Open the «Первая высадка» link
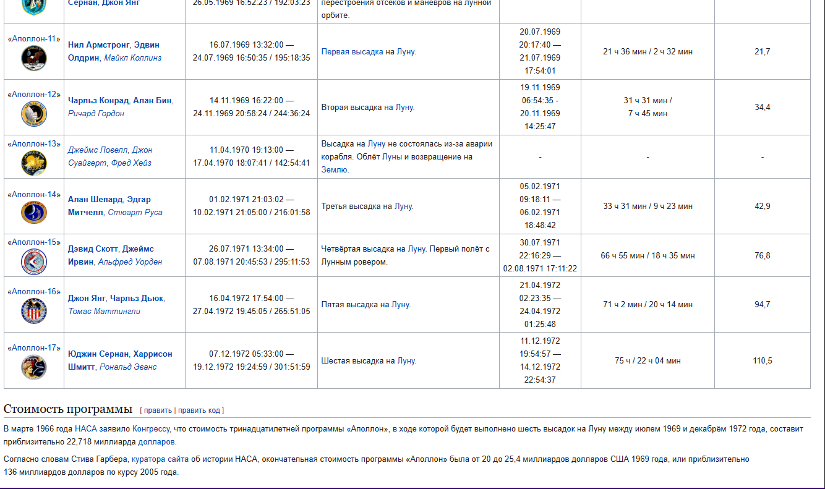 [352, 52]
